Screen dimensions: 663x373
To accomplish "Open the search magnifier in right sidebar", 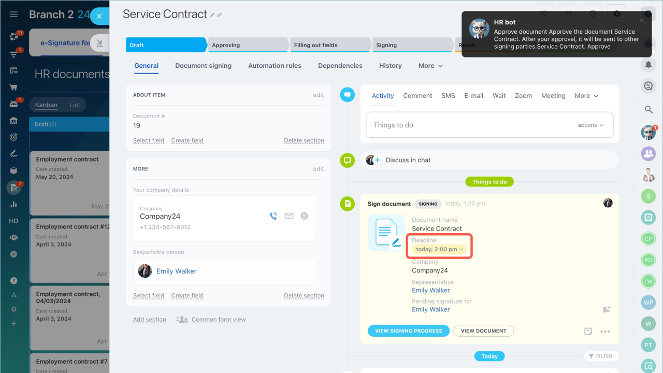I will (648, 109).
